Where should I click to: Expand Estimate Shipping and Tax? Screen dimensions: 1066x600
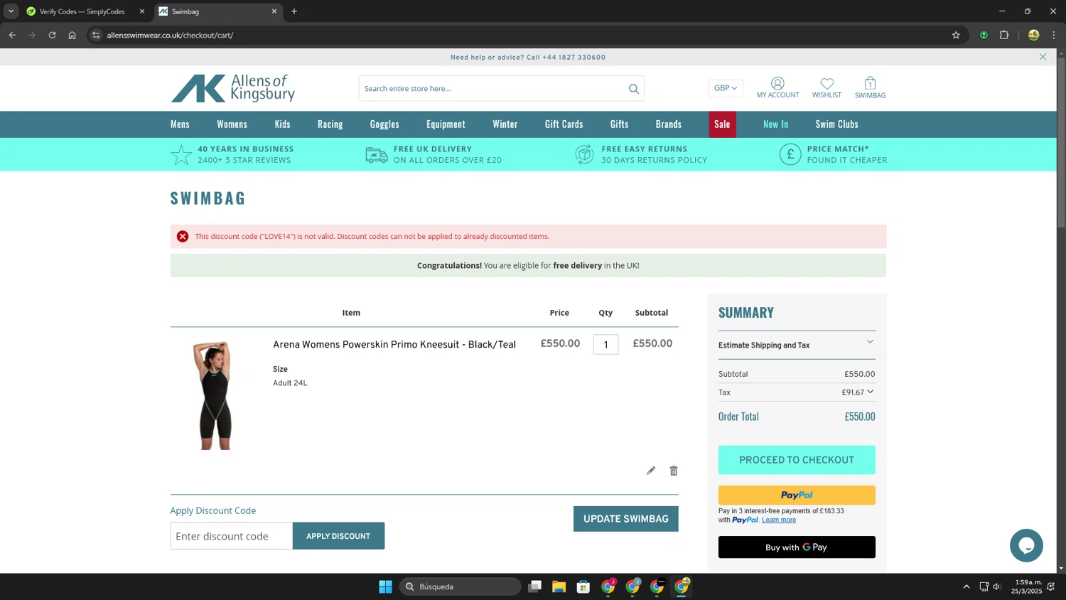[x=797, y=345]
